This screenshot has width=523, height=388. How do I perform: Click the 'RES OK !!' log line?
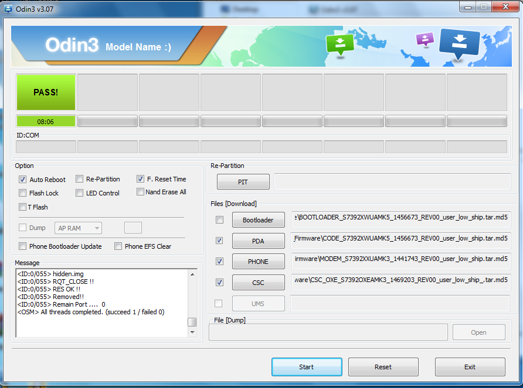(x=49, y=289)
